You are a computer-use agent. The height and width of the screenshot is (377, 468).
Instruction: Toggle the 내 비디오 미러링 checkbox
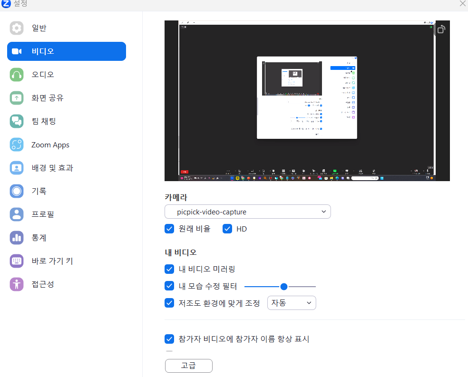click(169, 269)
